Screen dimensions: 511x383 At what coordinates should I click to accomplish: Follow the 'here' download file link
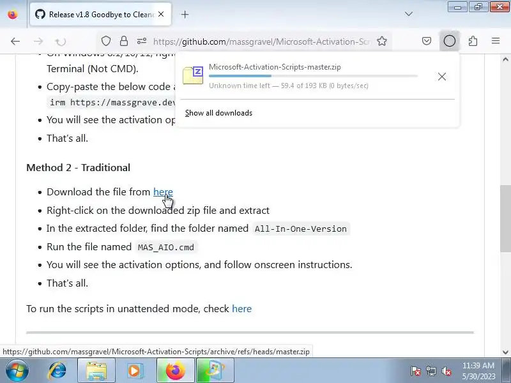pyautogui.click(x=163, y=192)
